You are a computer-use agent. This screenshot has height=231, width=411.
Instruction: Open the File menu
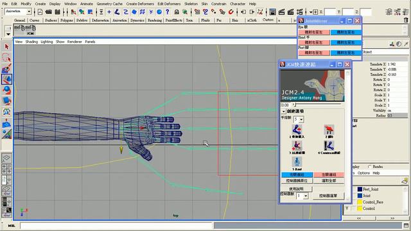pos(4,4)
